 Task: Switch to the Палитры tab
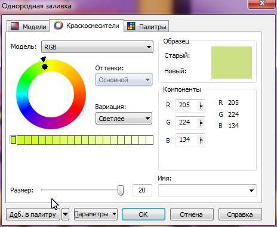point(146,26)
